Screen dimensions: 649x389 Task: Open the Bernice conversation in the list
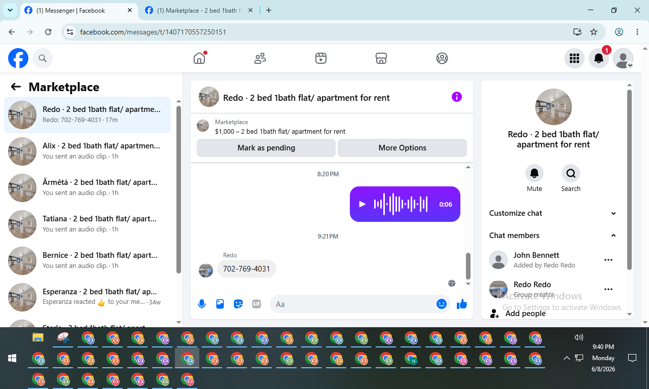(87, 261)
